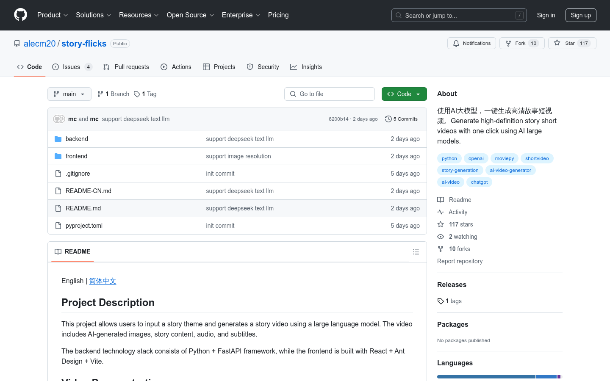Open the story-flicks repository name link
The height and width of the screenshot is (381, 610).
coord(84,44)
